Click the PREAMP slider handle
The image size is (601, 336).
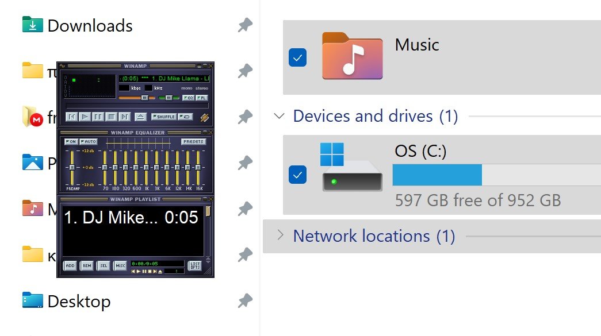click(72, 168)
